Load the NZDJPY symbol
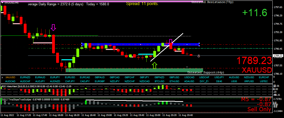 pyautogui.click(x=115, y=81)
